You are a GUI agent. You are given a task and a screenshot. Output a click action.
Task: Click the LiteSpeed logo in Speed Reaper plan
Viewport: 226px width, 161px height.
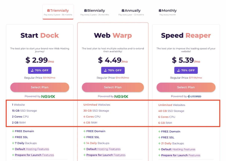[194, 97]
